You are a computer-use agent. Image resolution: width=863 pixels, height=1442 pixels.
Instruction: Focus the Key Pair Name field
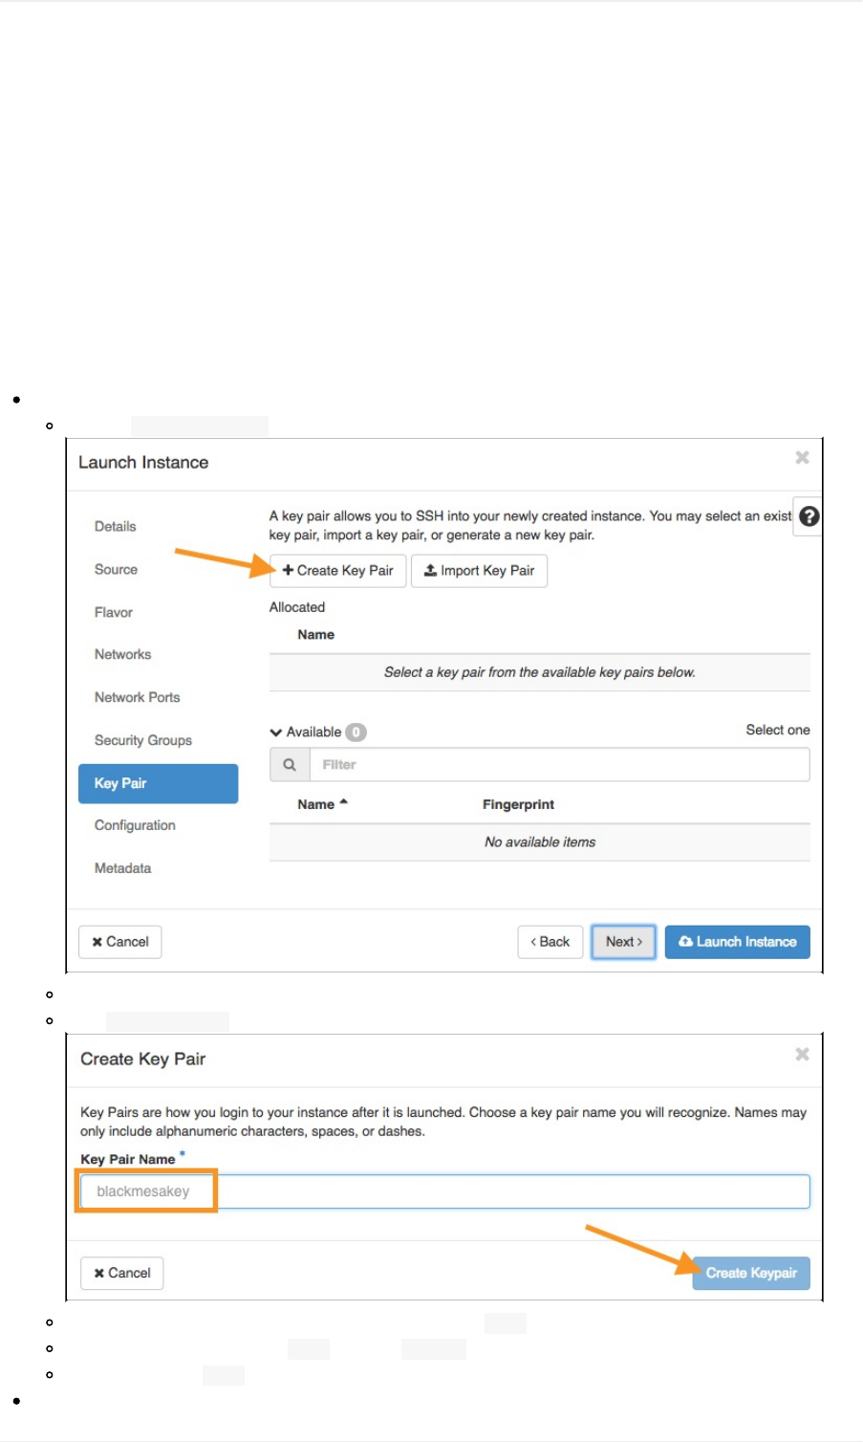(x=444, y=1192)
